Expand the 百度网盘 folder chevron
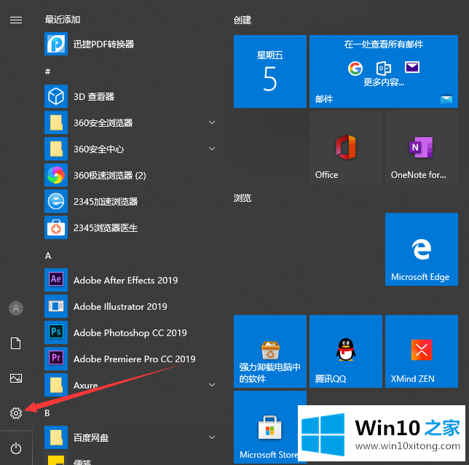This screenshot has width=469, height=465. pyautogui.click(x=212, y=437)
